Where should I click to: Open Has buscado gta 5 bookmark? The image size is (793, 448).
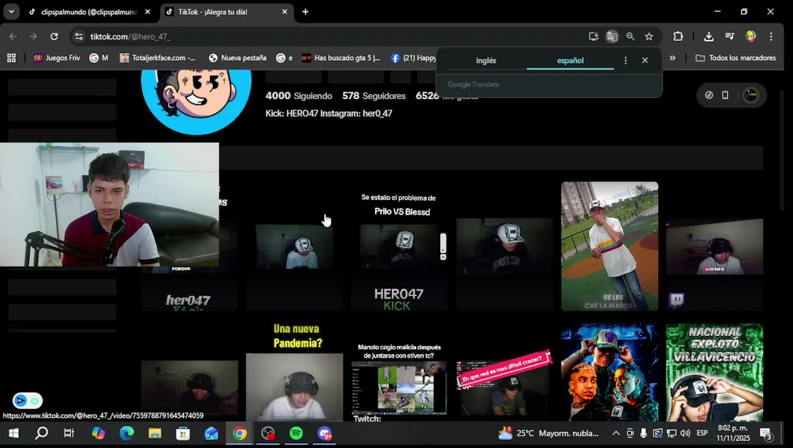point(341,58)
